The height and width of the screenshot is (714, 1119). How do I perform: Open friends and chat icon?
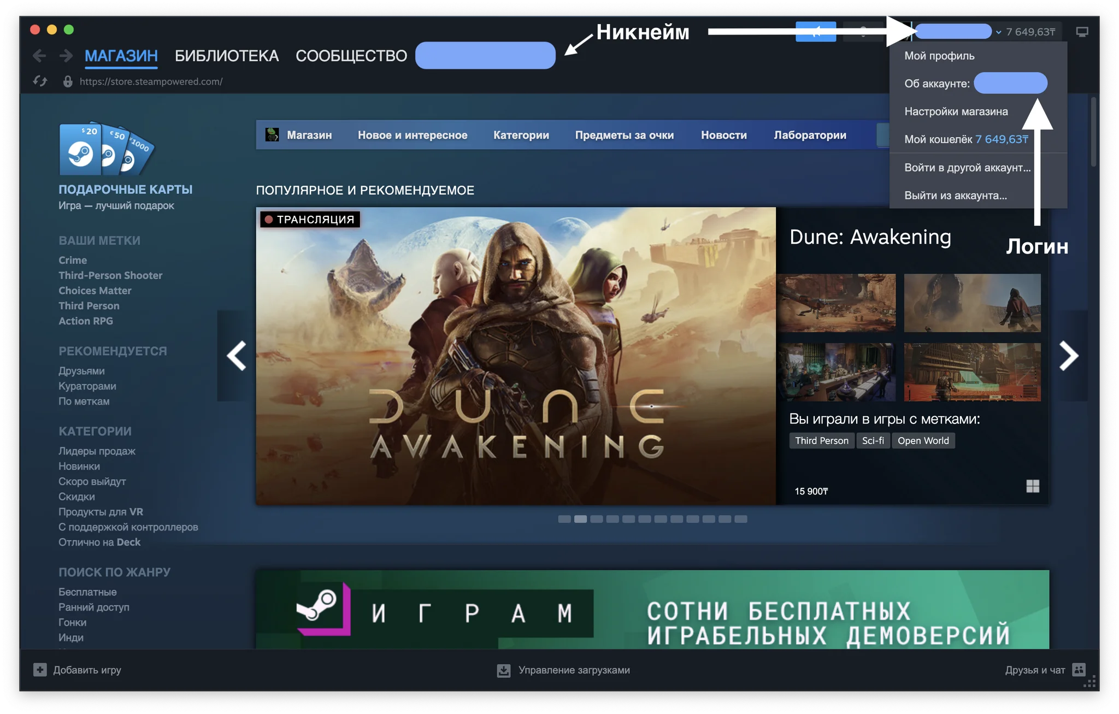[1079, 670]
